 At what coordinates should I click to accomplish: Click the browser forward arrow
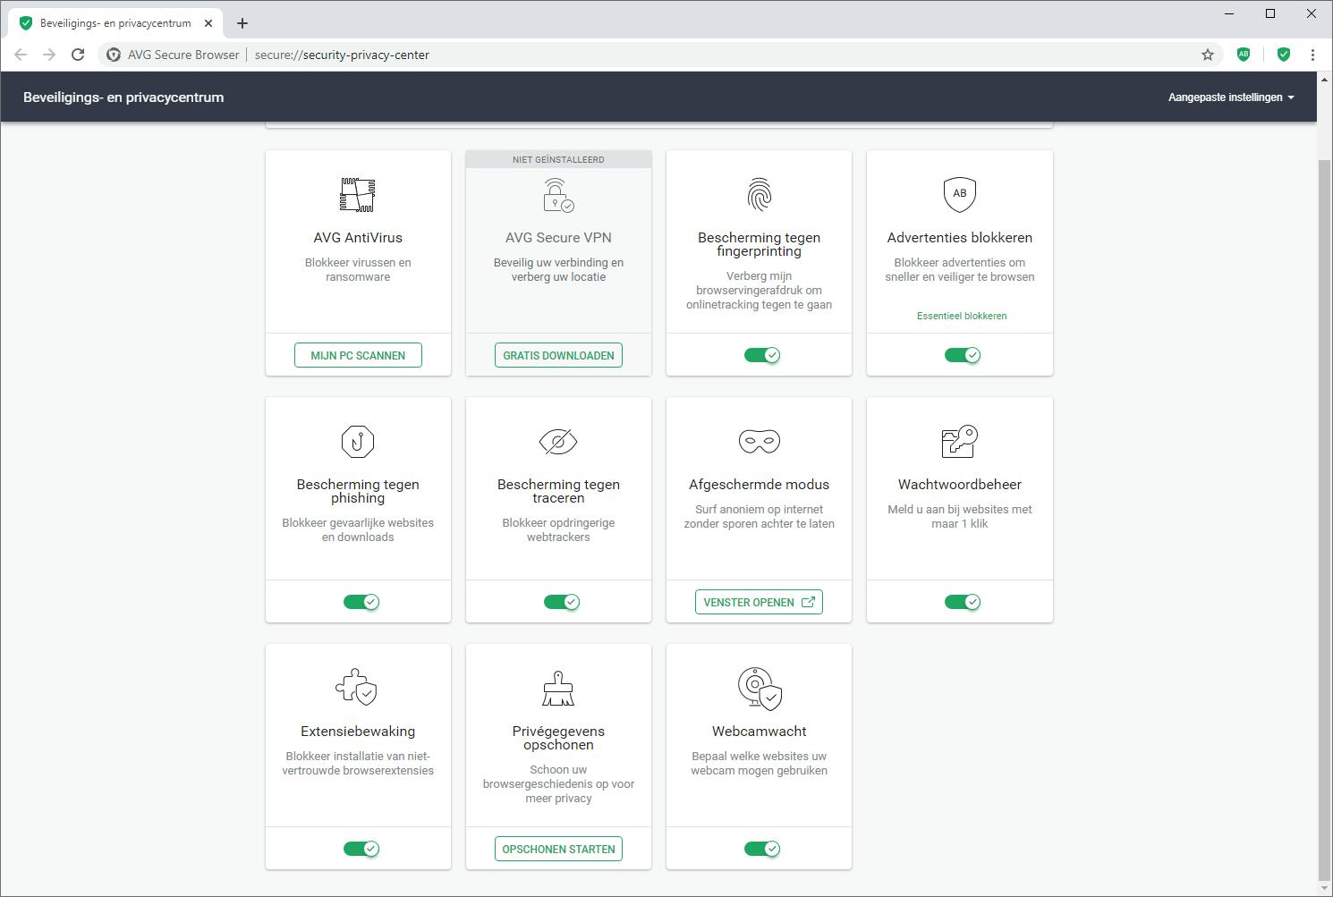(x=49, y=55)
